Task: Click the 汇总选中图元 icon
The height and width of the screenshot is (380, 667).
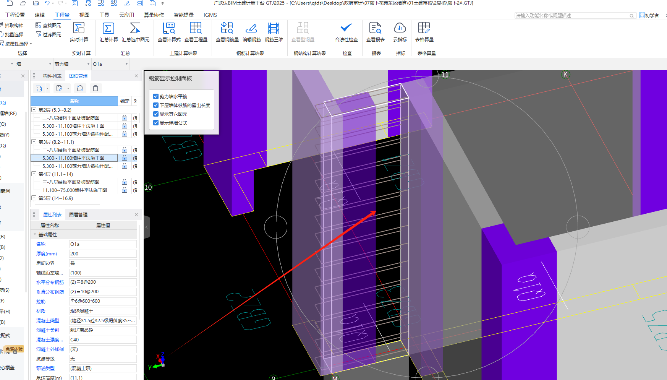Action: click(135, 32)
